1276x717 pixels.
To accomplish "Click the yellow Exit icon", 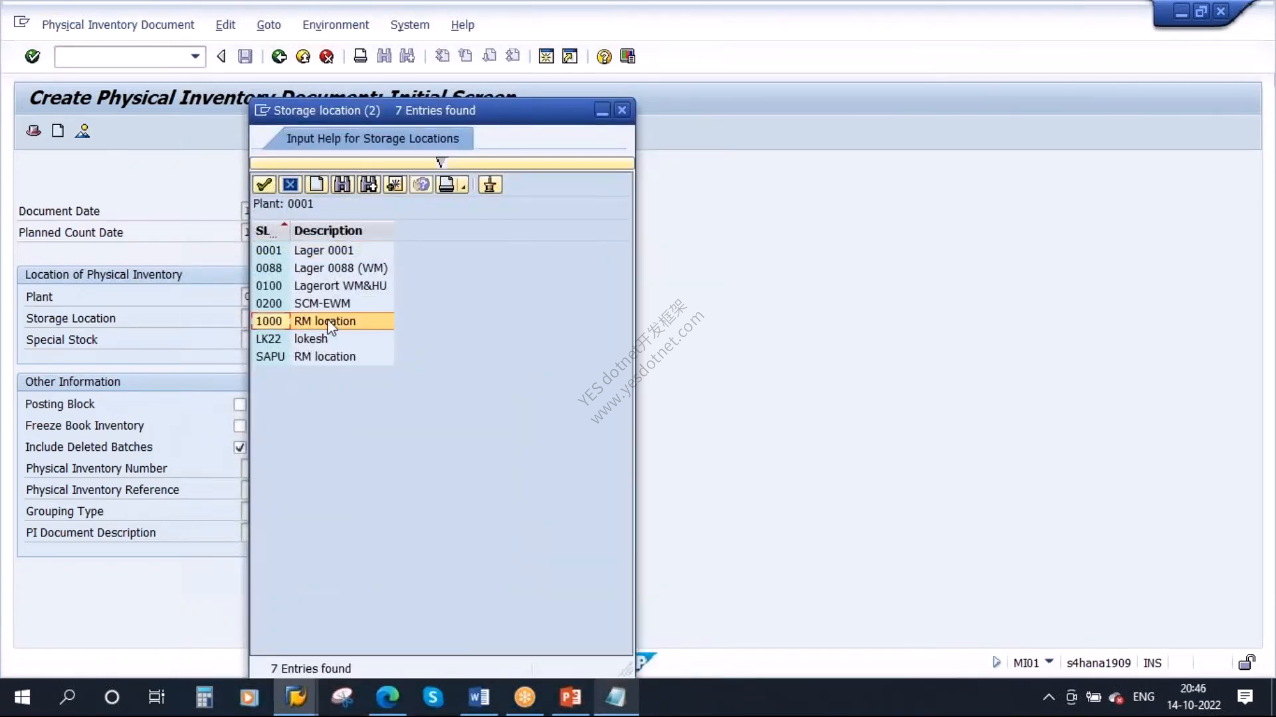I will pyautogui.click(x=303, y=56).
